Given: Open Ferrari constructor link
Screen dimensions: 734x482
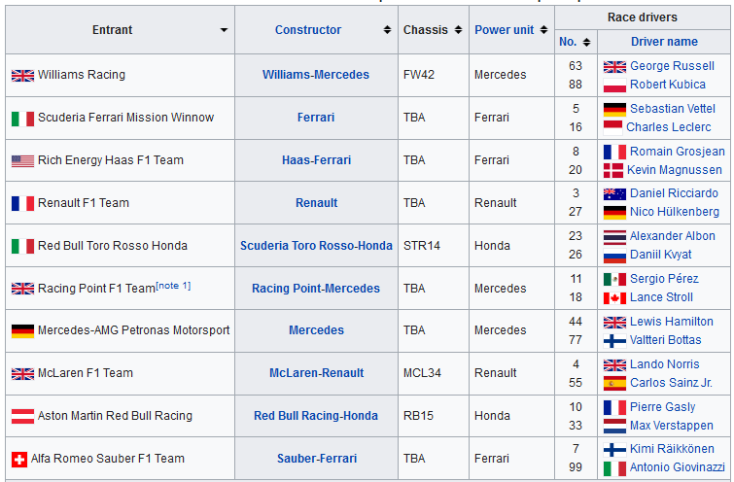Looking at the screenshot, I should click(316, 117).
